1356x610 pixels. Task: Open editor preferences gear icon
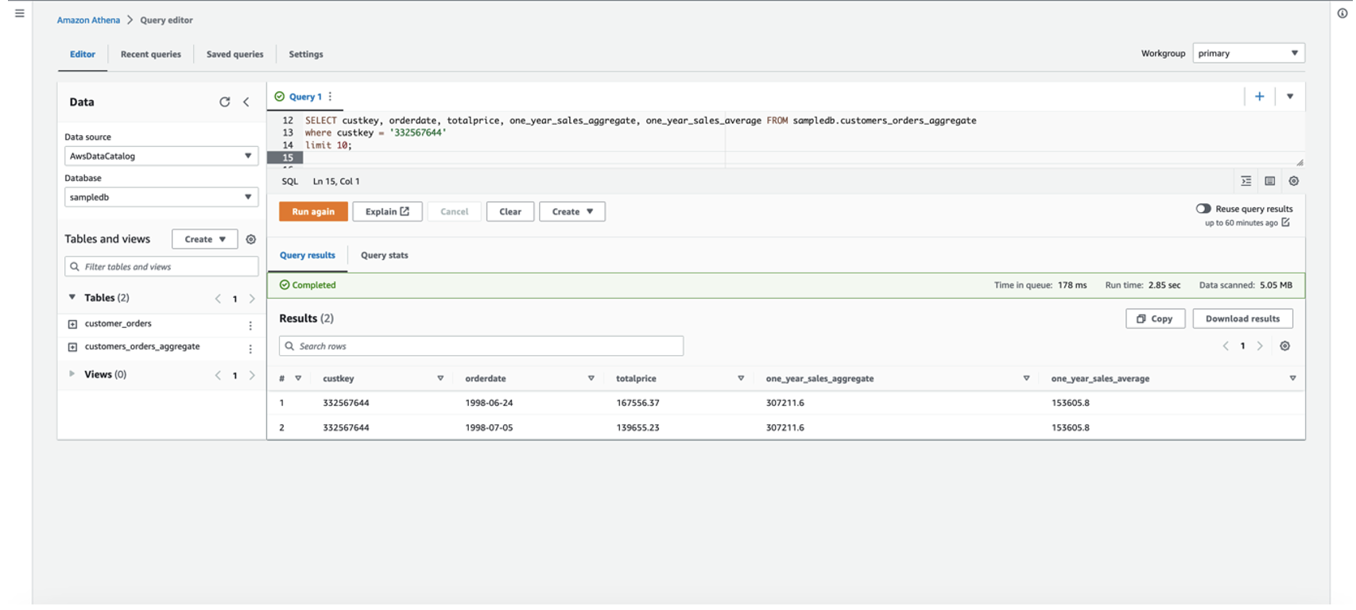click(x=1294, y=181)
